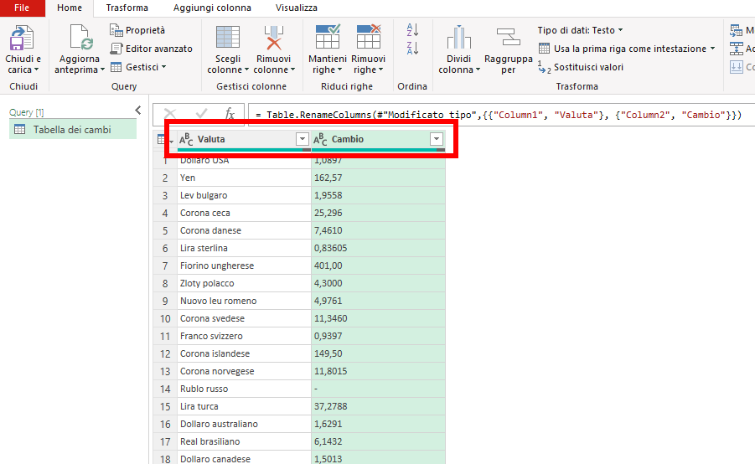755x464 pixels.
Task: Click the Raggruppa per icon
Action: 509,38
